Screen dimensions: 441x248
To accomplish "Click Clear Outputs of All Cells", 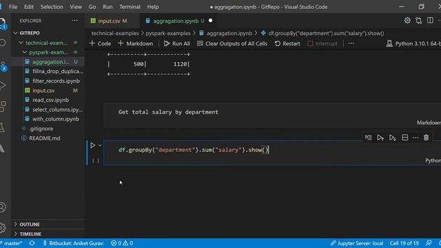I will (x=232, y=43).
